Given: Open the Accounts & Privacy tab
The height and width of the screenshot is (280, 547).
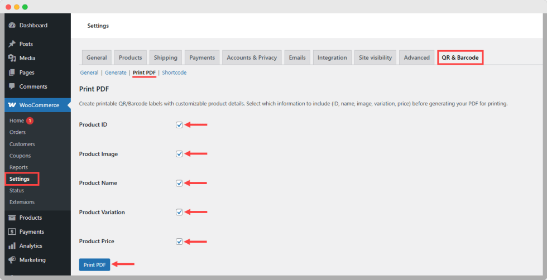Looking at the screenshot, I should click(x=252, y=57).
